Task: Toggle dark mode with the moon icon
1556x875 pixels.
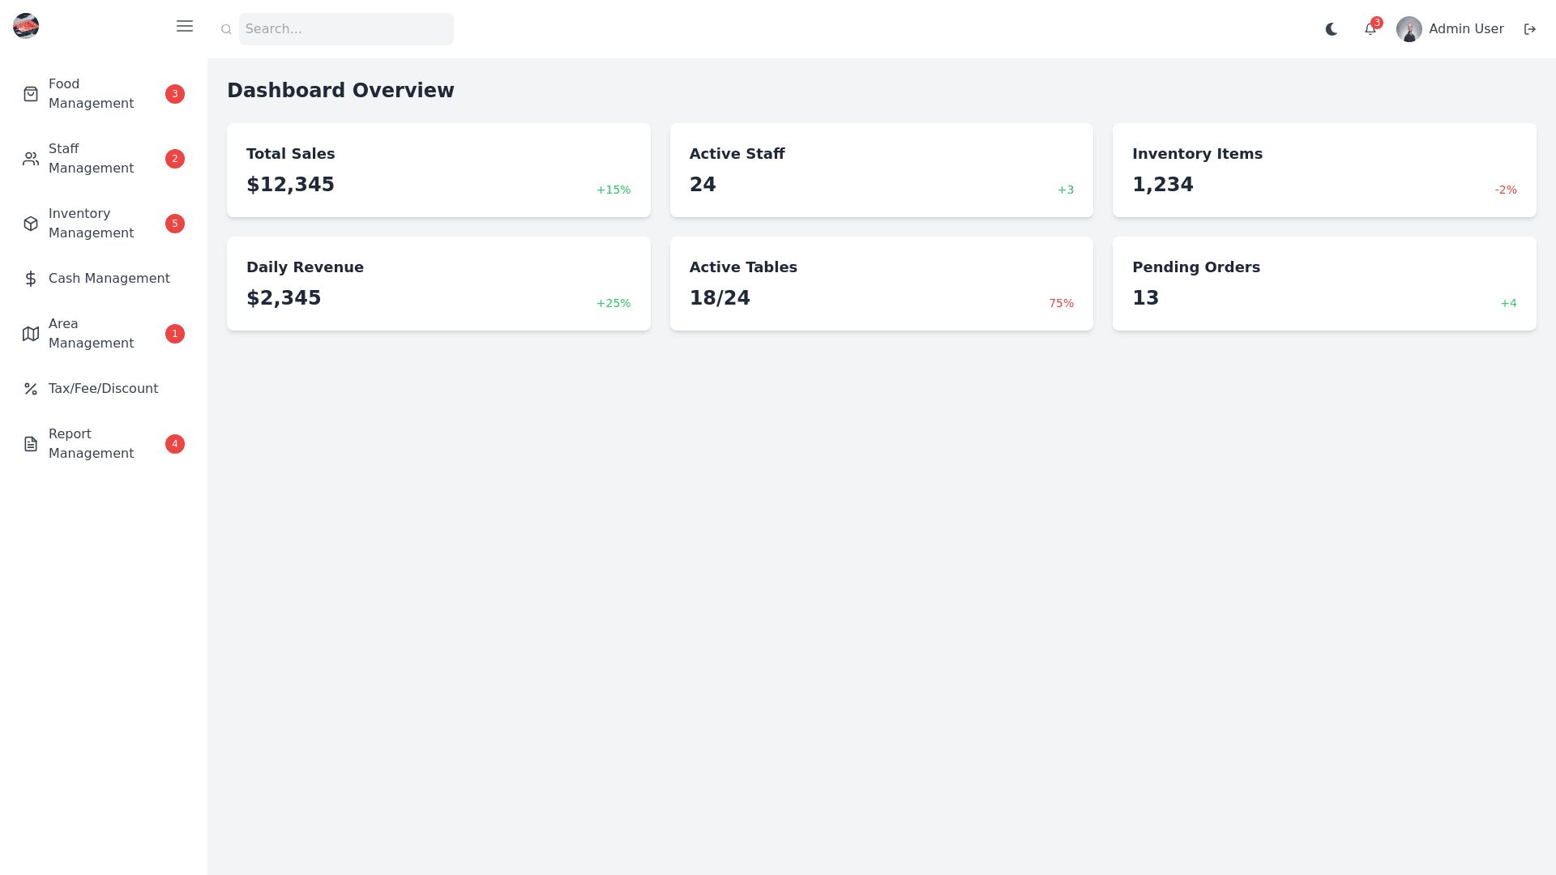Action: tap(1332, 29)
